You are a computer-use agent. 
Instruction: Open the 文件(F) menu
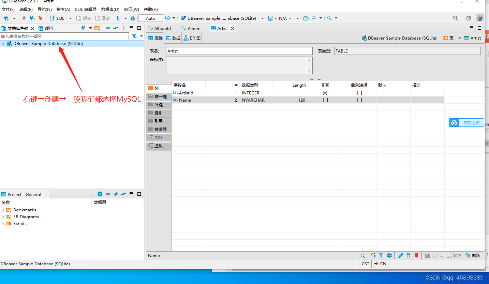pyautogui.click(x=8, y=9)
